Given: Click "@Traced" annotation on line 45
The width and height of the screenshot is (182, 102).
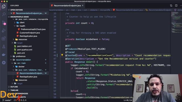Looking at the screenshot, I should point(70,52).
